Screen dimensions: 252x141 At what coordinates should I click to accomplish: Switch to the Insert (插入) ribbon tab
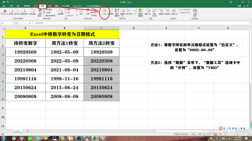point(19,6)
